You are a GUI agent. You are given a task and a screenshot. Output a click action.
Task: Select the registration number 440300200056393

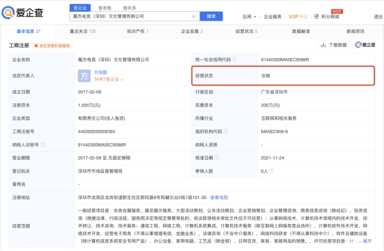click(x=96, y=131)
